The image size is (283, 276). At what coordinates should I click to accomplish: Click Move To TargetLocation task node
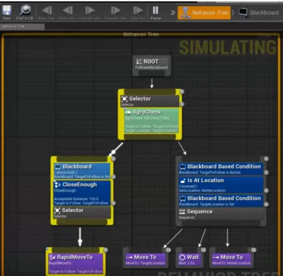(x=146, y=259)
